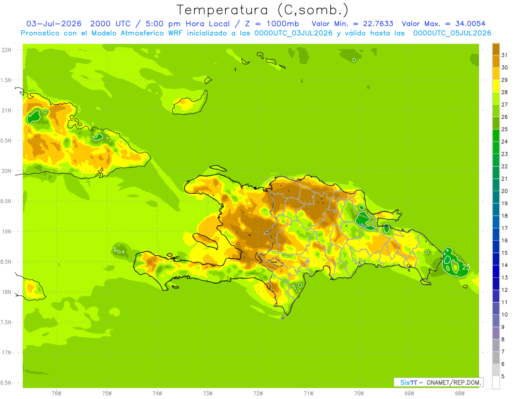Viewport: 516px width, 399px height.
Task: Click the '20N' latitude label
Action: click(x=7, y=171)
